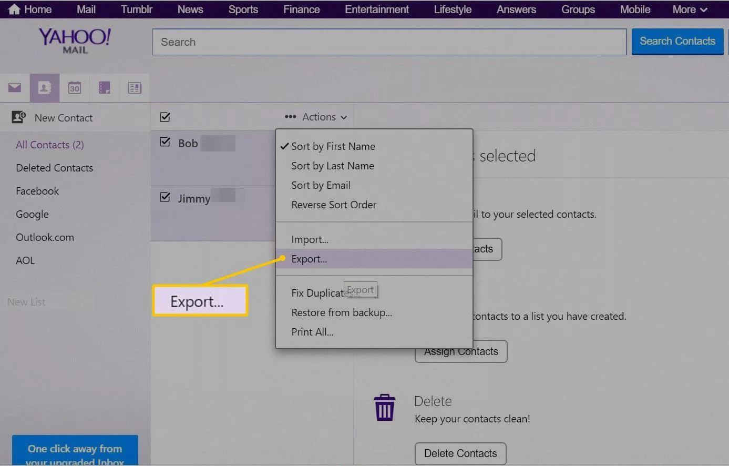Uncheck Jimmy's contact checkbox
Viewport: 729px width, 466px height.
(x=165, y=197)
